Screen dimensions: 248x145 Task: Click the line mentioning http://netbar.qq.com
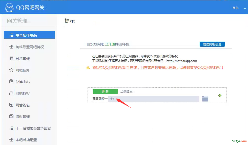pyautogui.click(x=144, y=61)
